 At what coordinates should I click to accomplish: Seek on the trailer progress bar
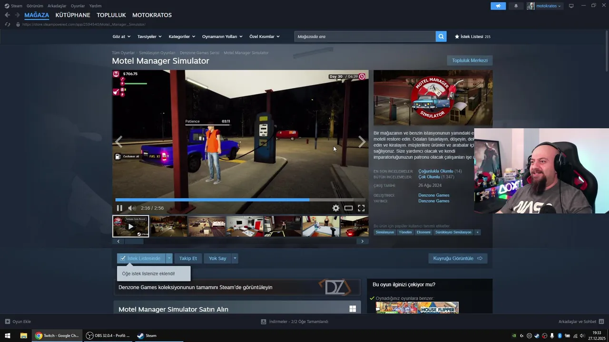240,200
